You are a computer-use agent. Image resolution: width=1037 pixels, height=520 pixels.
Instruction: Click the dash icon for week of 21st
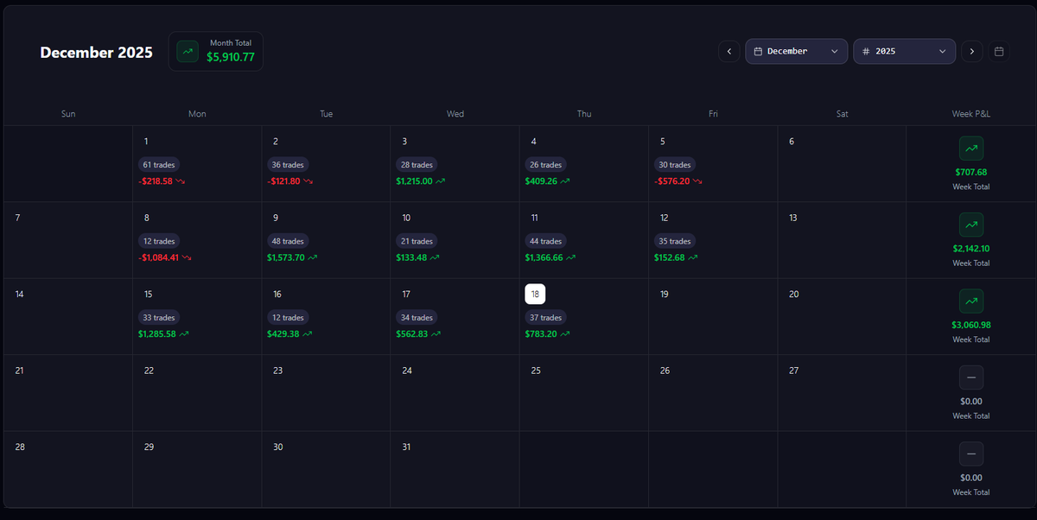pos(971,377)
